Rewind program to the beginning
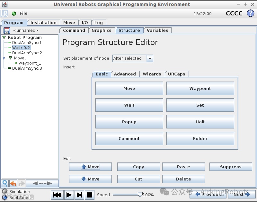This screenshot has width=257, height=202. 57,195
